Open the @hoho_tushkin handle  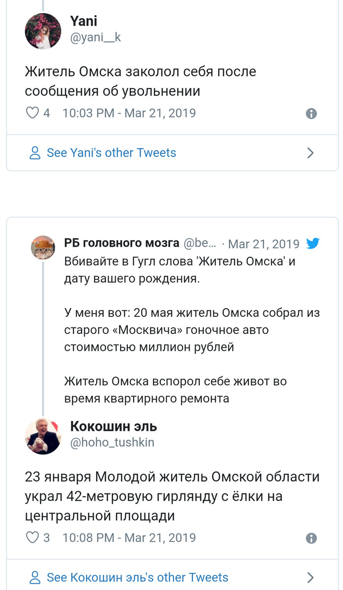coord(112,443)
